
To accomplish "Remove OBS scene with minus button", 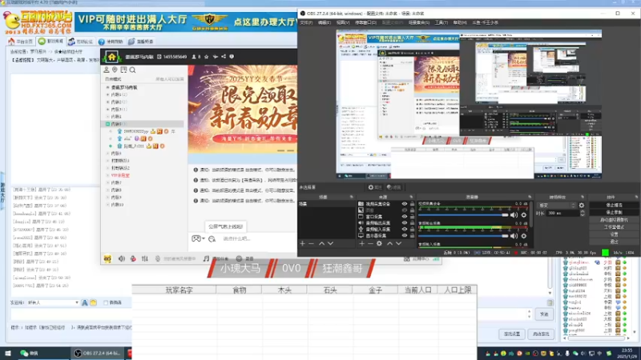I will click(x=311, y=244).
